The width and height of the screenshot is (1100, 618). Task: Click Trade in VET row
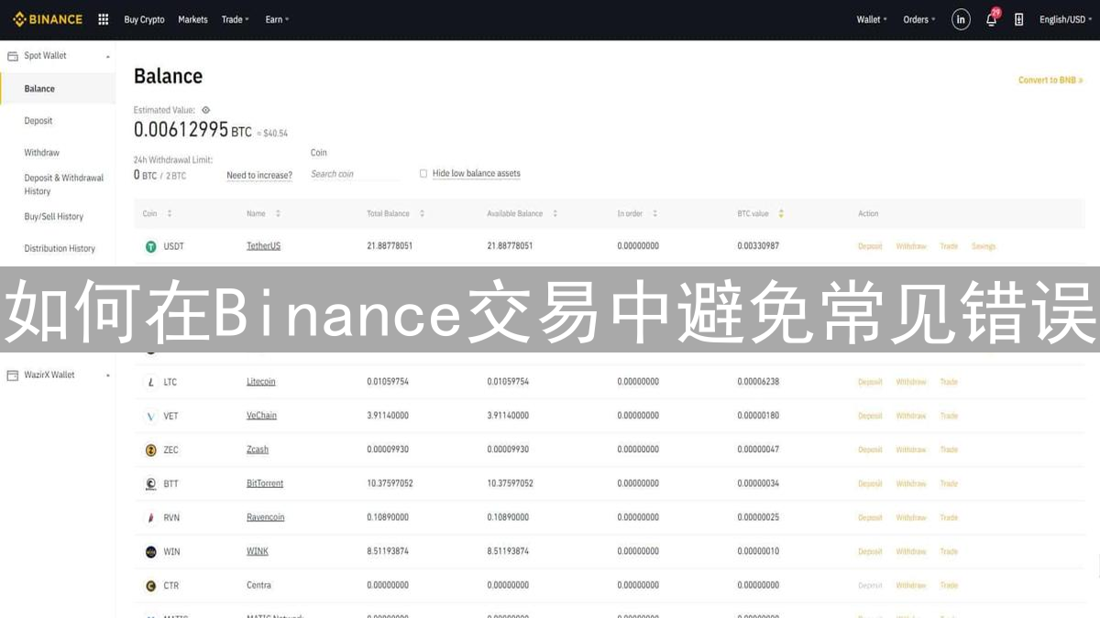click(x=949, y=416)
